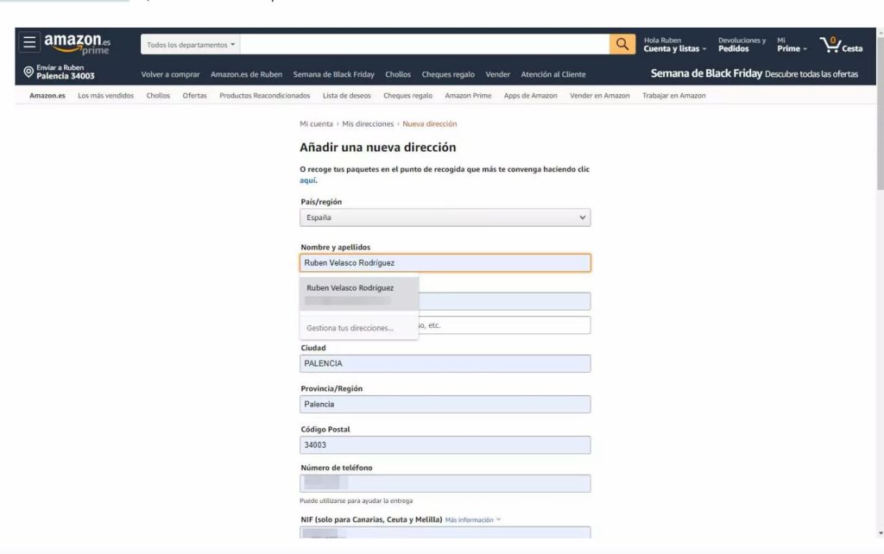The height and width of the screenshot is (554, 884).
Task: Click Vender en Amazon
Action: tap(599, 96)
